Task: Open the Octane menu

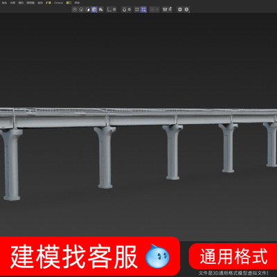Action: click(58, 3)
